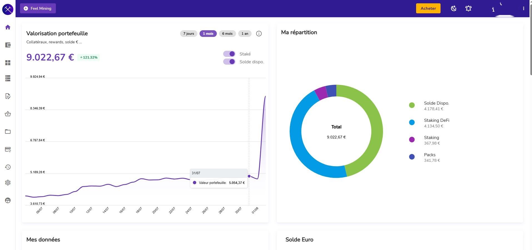
Task: Click the home icon in sidebar
Action: 8,27
